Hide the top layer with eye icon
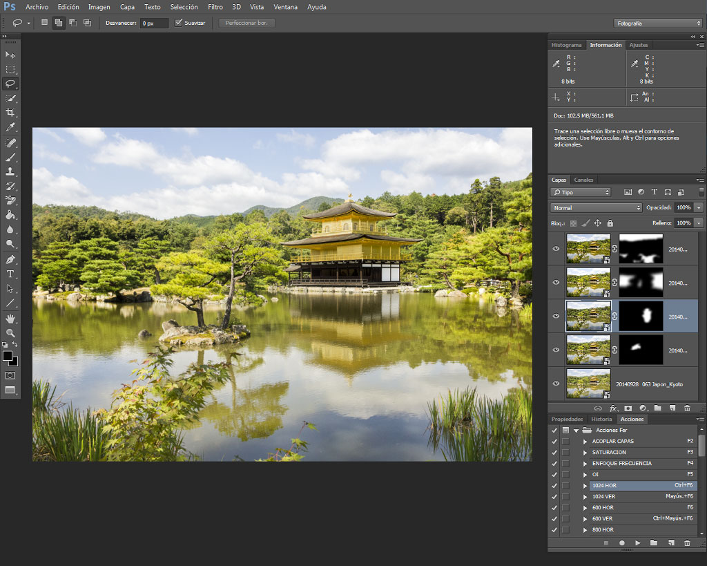 556,249
